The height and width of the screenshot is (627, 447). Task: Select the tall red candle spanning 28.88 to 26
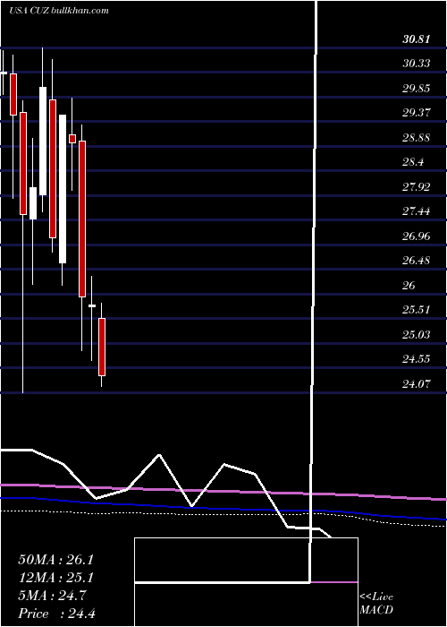pyautogui.click(x=82, y=219)
